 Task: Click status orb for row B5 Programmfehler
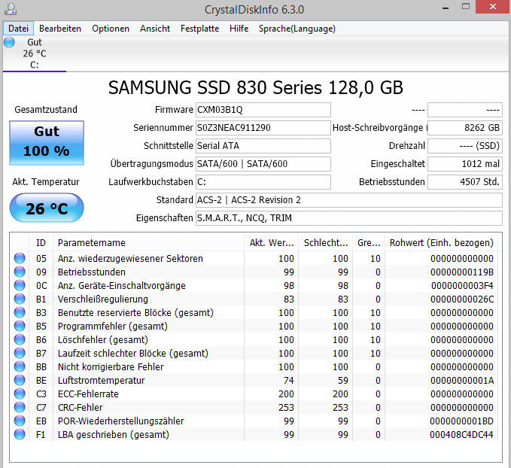[20, 326]
